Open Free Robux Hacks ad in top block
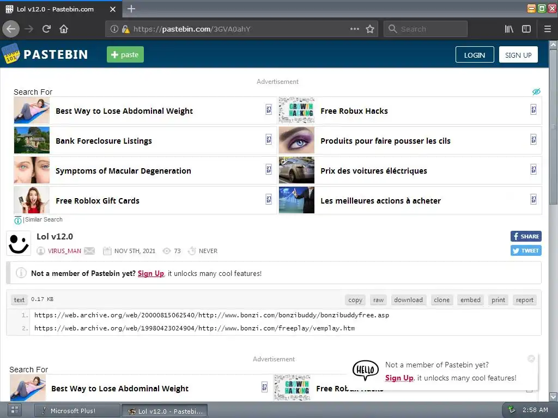The height and width of the screenshot is (418, 558). pyautogui.click(x=410, y=111)
